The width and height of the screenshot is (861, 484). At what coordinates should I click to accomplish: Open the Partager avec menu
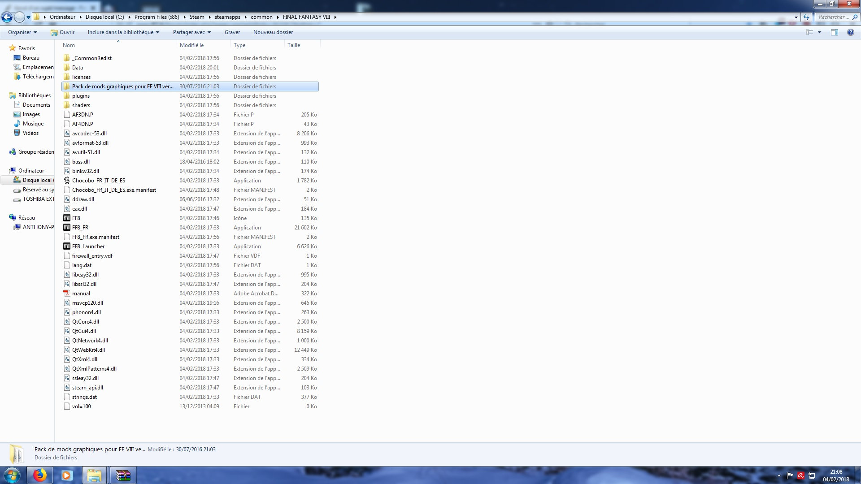[191, 32]
